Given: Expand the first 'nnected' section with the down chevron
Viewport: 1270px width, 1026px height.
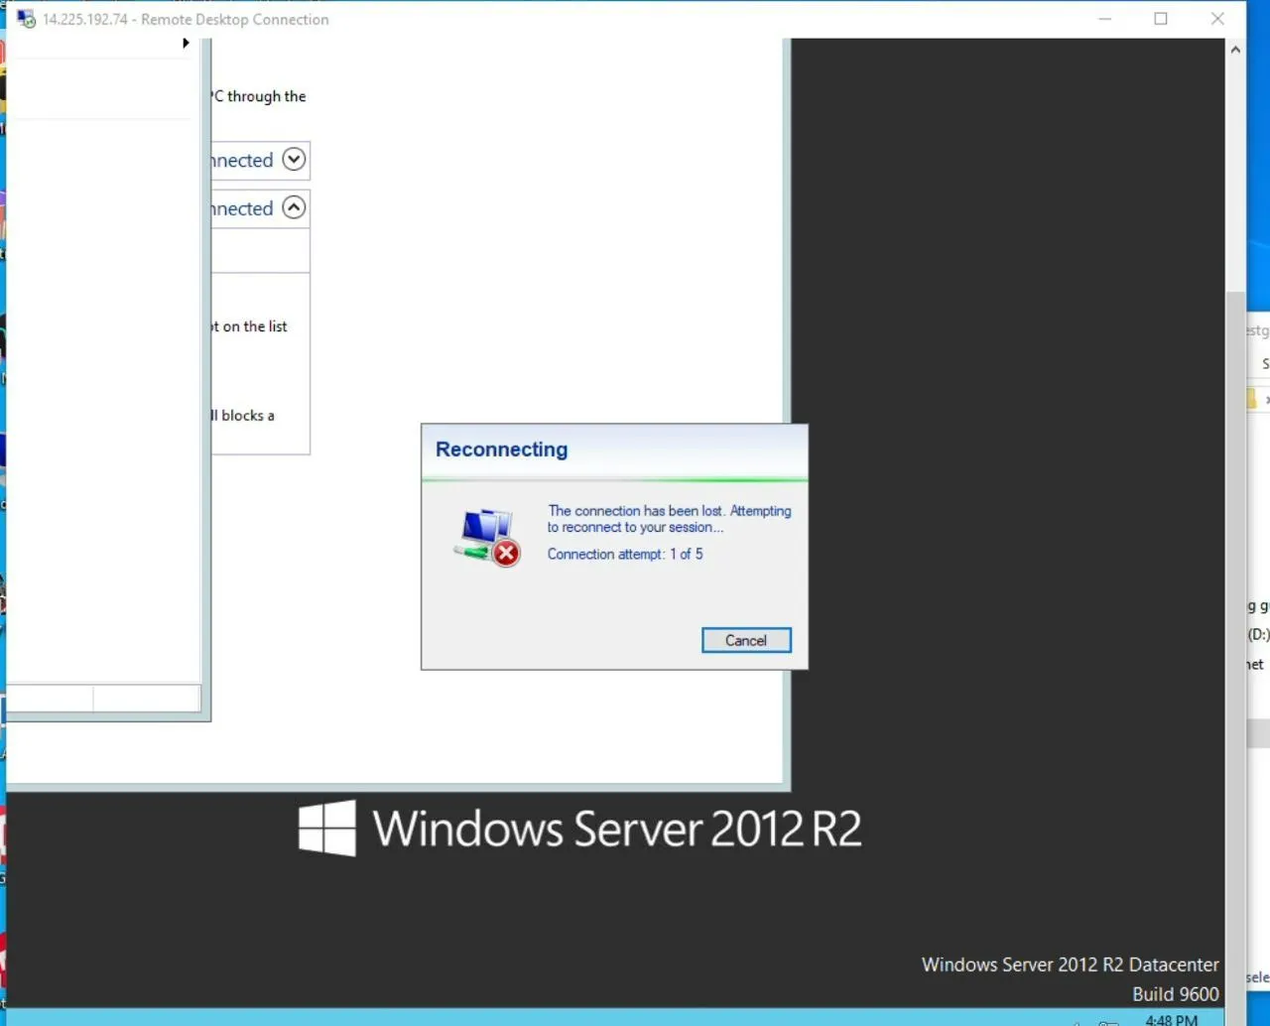Looking at the screenshot, I should [294, 159].
